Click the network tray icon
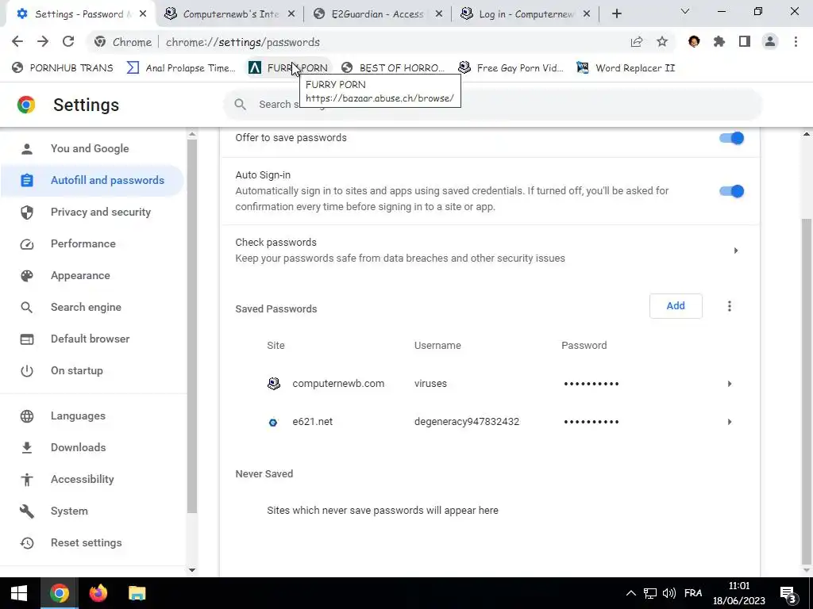This screenshot has width=813, height=609. [x=649, y=593]
